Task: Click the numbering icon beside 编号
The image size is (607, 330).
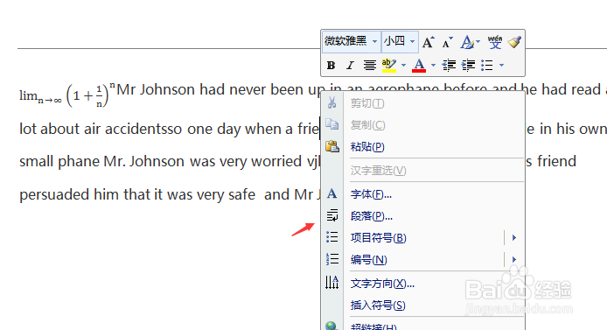Action: (x=332, y=259)
